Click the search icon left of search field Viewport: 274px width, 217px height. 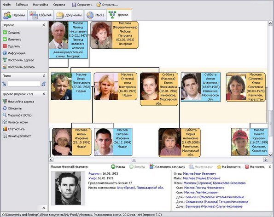click(x=4, y=84)
